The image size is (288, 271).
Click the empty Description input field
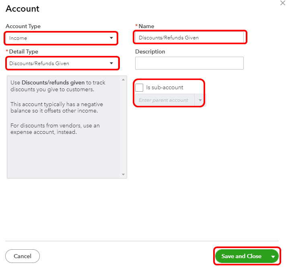[189, 63]
